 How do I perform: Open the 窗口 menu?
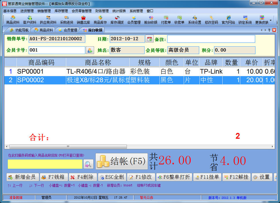[x=150, y=11]
